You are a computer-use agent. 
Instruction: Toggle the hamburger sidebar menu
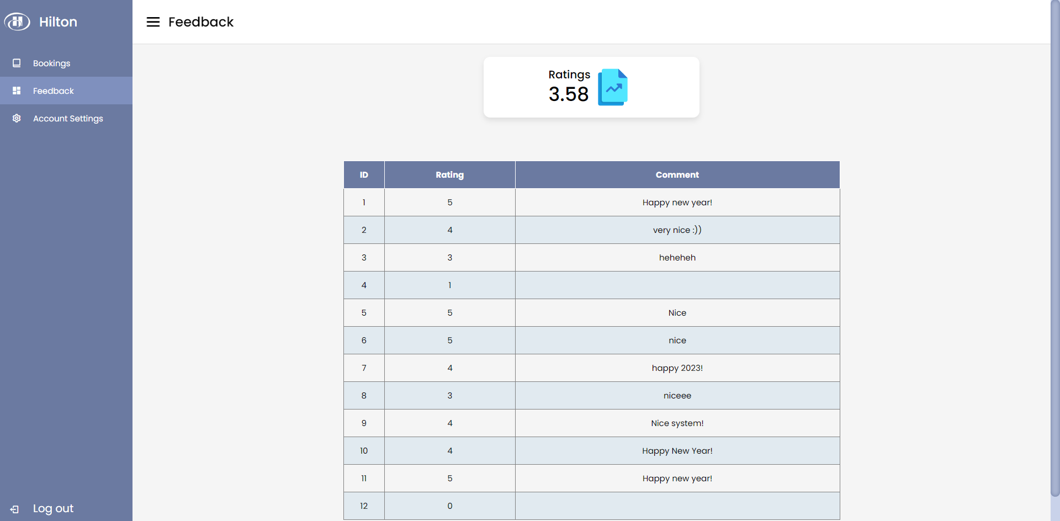[x=153, y=22]
